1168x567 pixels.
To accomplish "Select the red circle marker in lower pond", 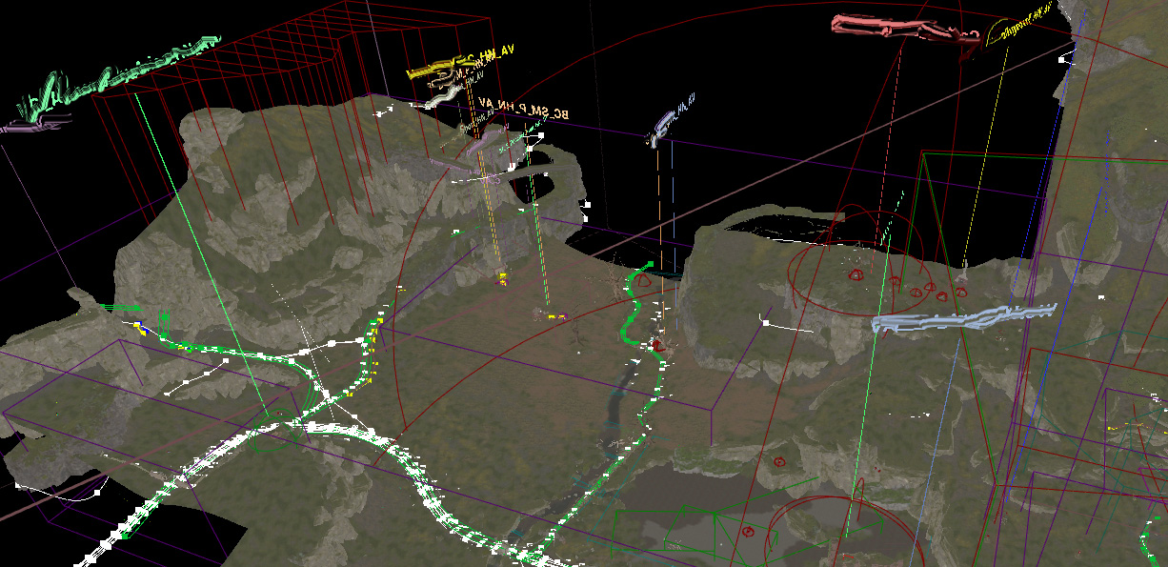I will [x=747, y=530].
